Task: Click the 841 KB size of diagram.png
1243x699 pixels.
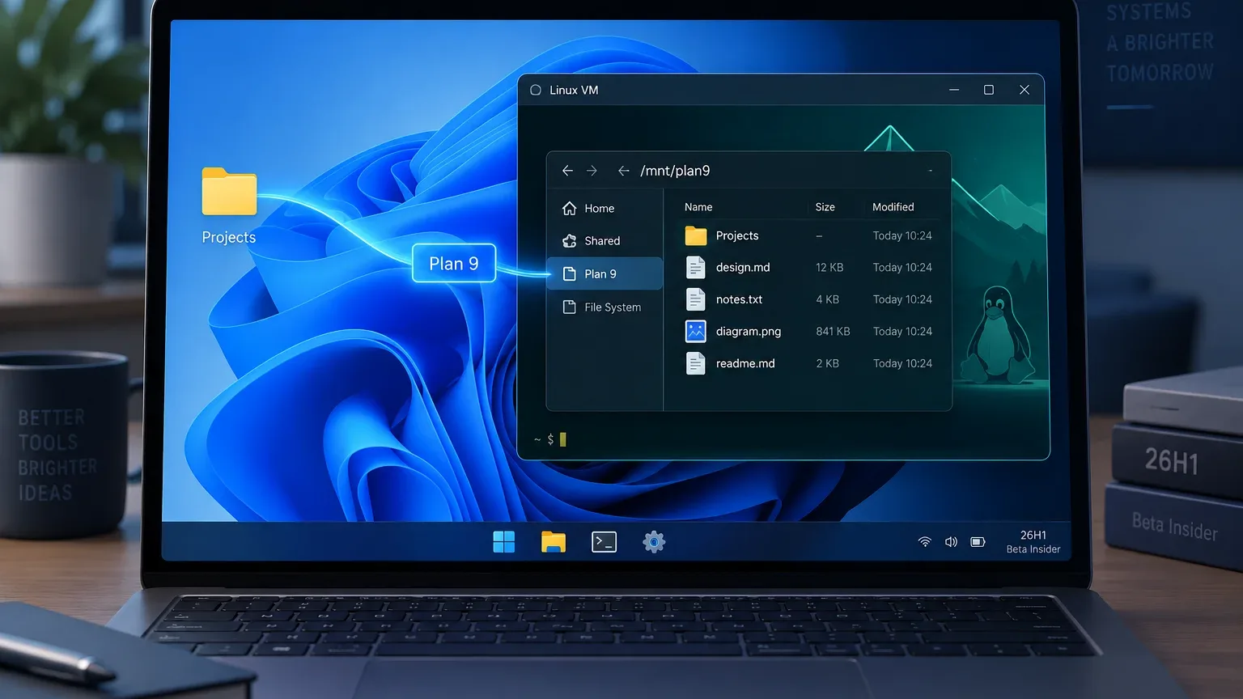Action: coord(833,332)
